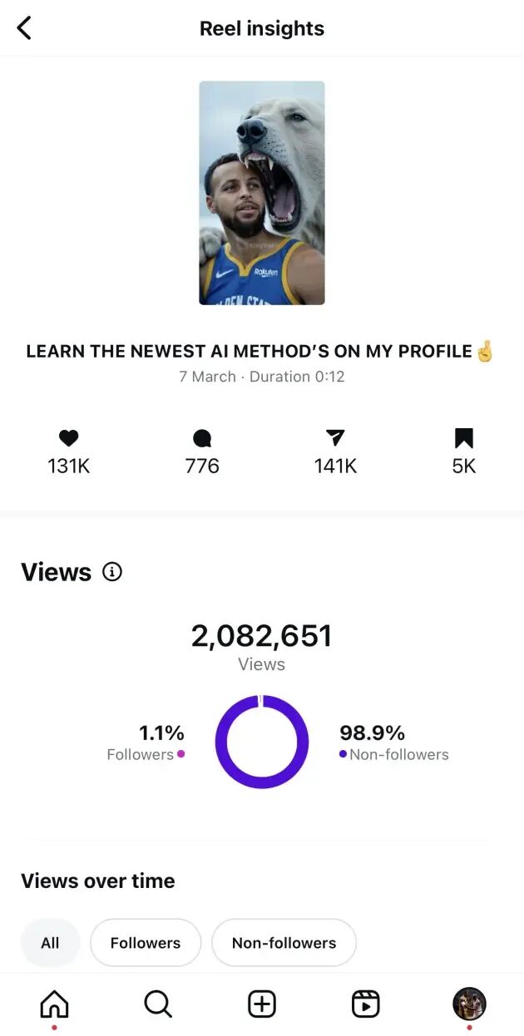
Task: Tap the 2,082,651 views count
Action: [262, 637]
